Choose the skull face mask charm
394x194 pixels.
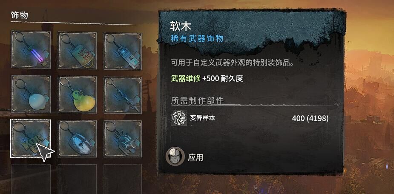77,139
